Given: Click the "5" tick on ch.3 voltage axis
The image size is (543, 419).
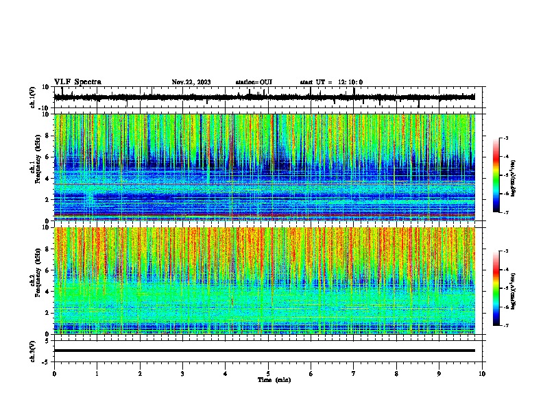Looking at the screenshot, I should pos(48,340).
